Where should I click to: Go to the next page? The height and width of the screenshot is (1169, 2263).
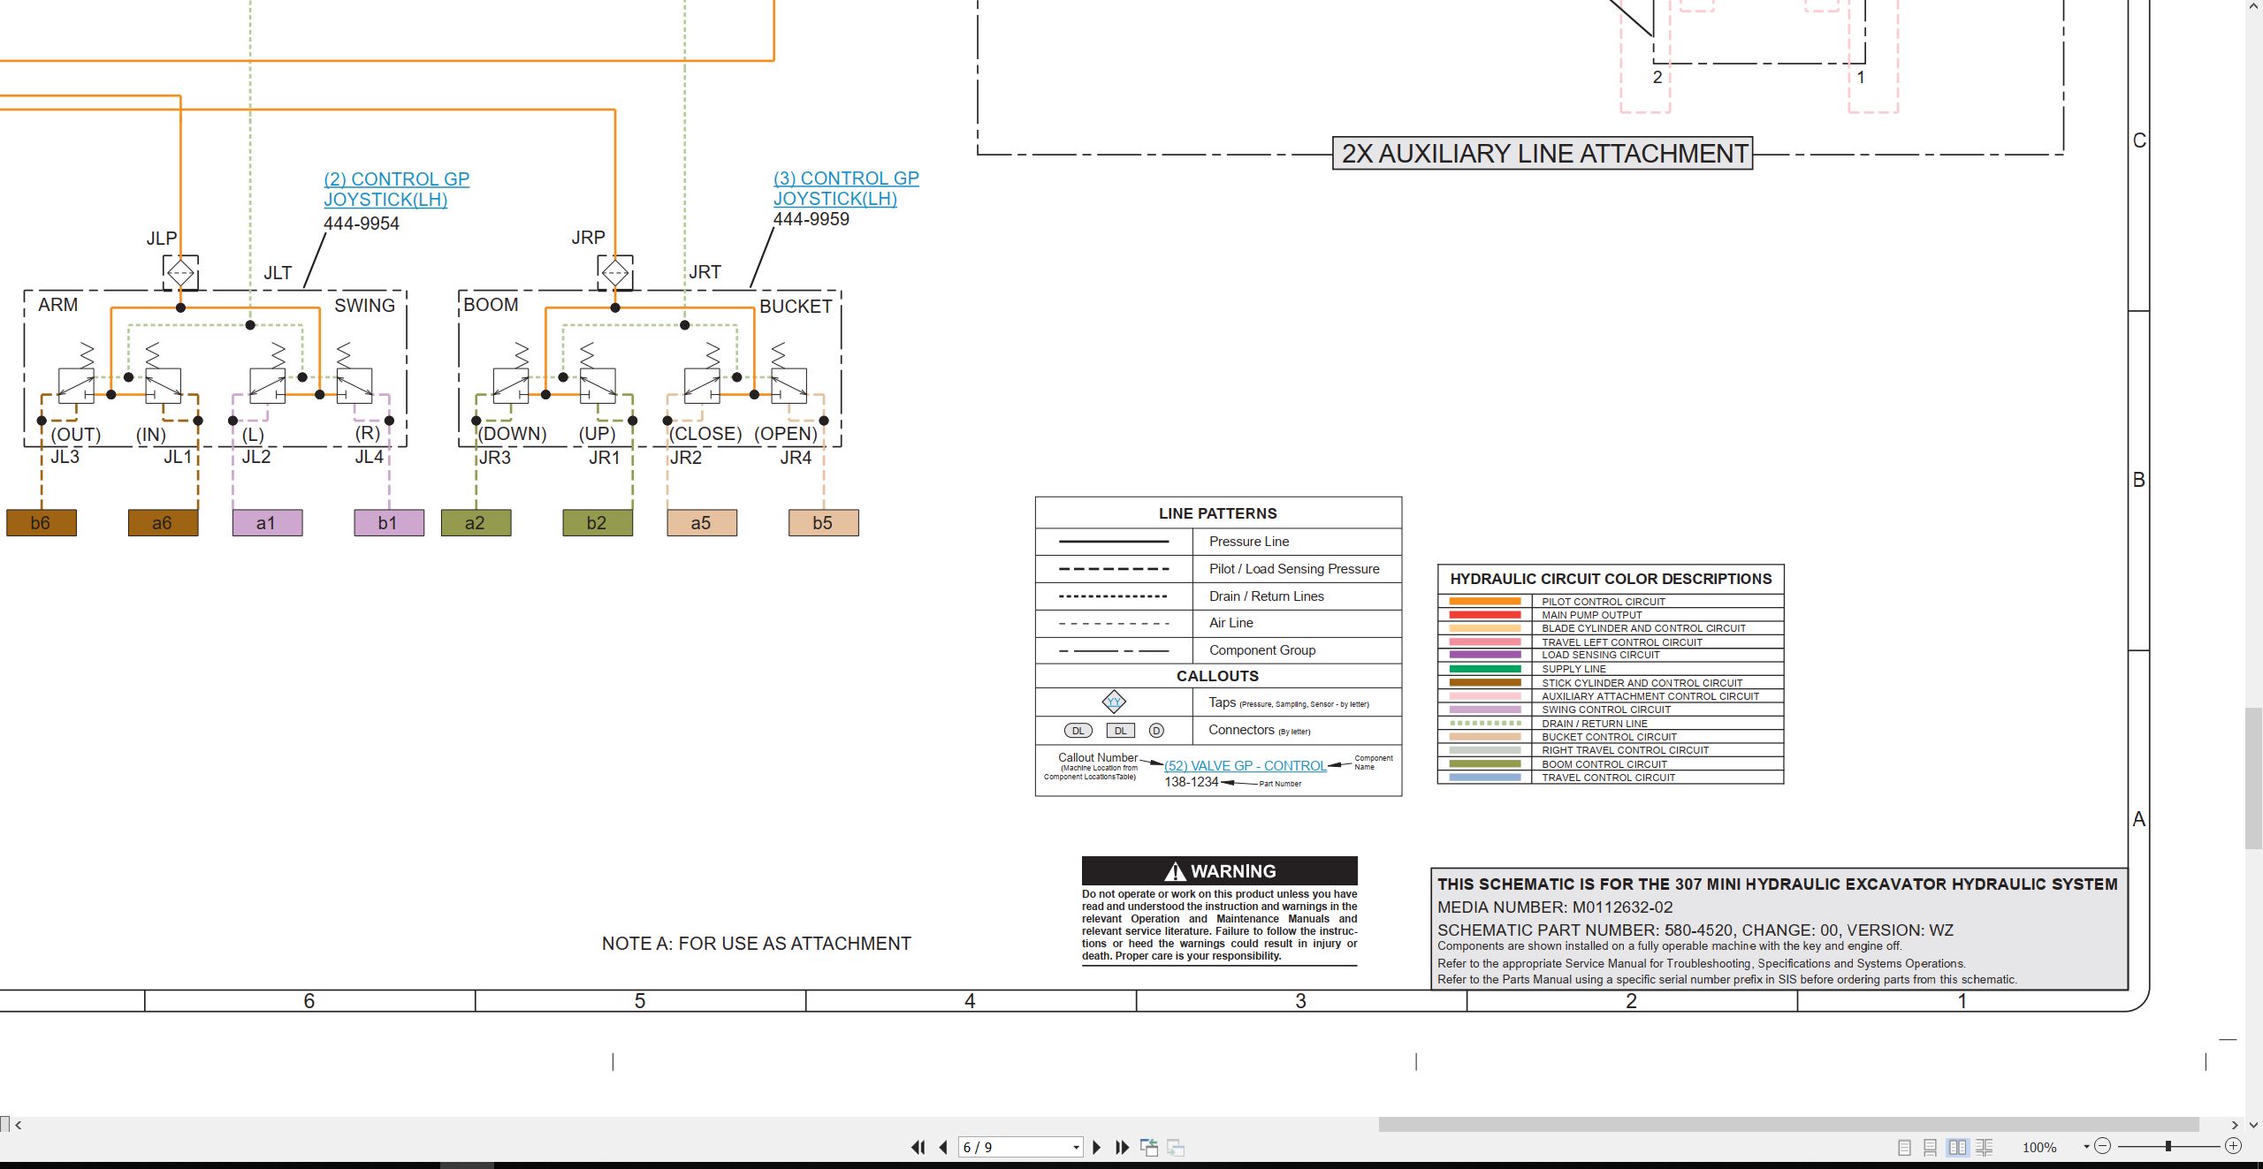click(1097, 1147)
